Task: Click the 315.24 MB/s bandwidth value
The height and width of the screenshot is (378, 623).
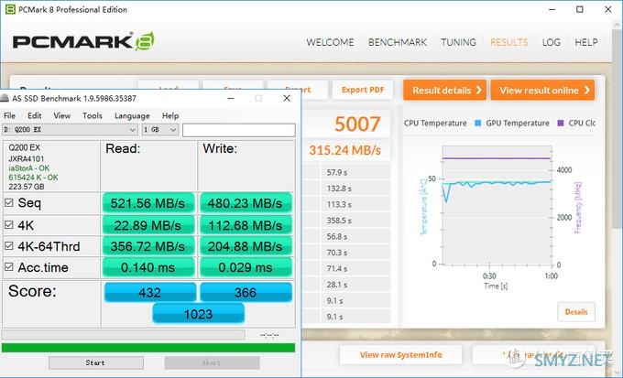Action: pos(344,150)
